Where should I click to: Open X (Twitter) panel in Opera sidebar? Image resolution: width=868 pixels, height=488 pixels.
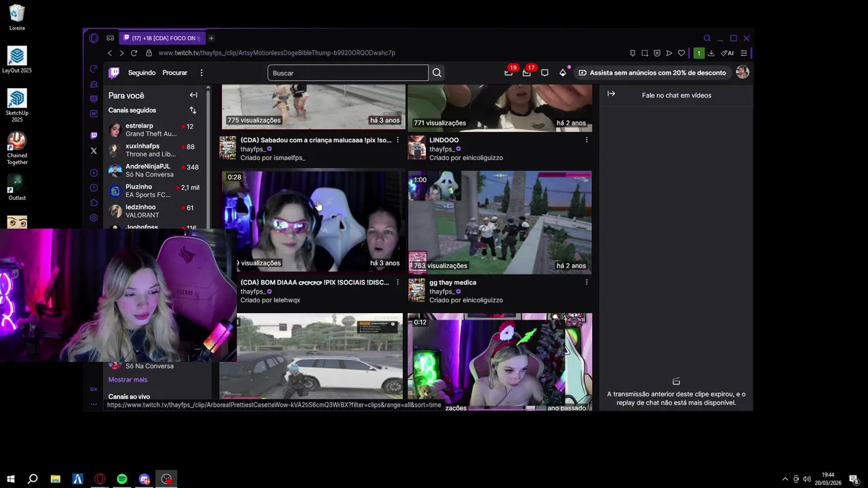pyautogui.click(x=94, y=150)
